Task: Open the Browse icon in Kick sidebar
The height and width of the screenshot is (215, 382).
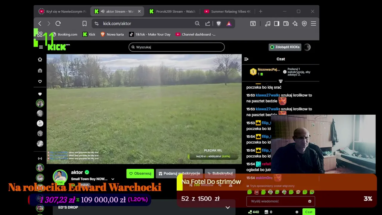Action: [40, 70]
